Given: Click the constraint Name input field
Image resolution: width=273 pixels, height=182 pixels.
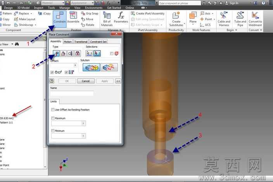Looking at the screenshot, I should click(x=72, y=94).
